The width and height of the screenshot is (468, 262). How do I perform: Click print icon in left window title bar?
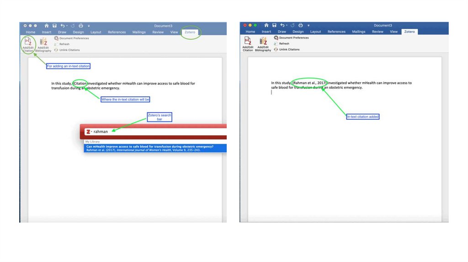pyautogui.click(x=81, y=26)
